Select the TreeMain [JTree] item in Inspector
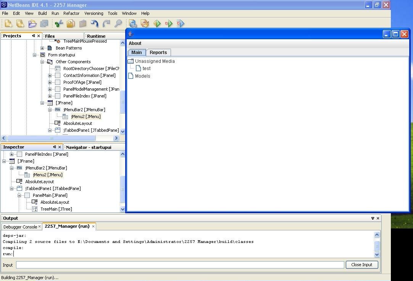 56,209
